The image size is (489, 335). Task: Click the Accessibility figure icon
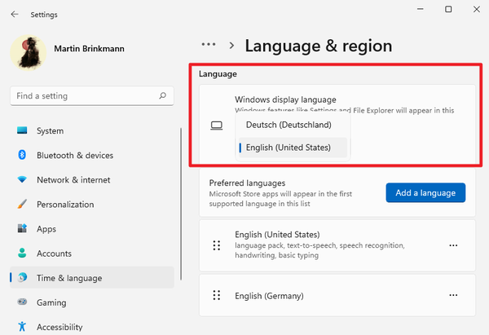pyautogui.click(x=22, y=326)
